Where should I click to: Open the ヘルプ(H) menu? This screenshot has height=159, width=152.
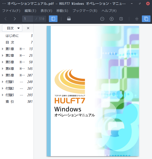click(x=109, y=11)
